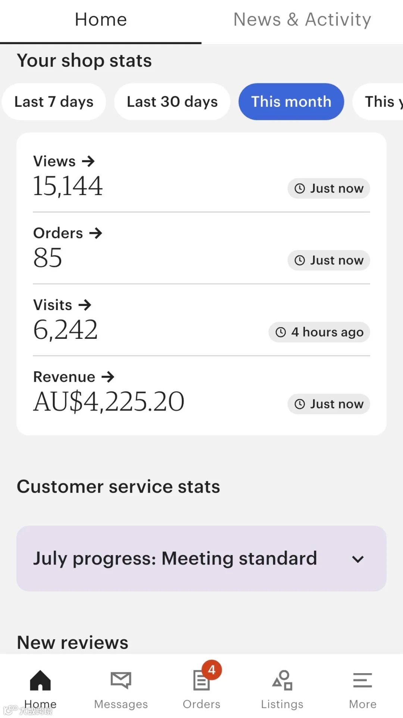Open the More hamburger menu icon
This screenshot has height=718, width=403.
click(363, 680)
